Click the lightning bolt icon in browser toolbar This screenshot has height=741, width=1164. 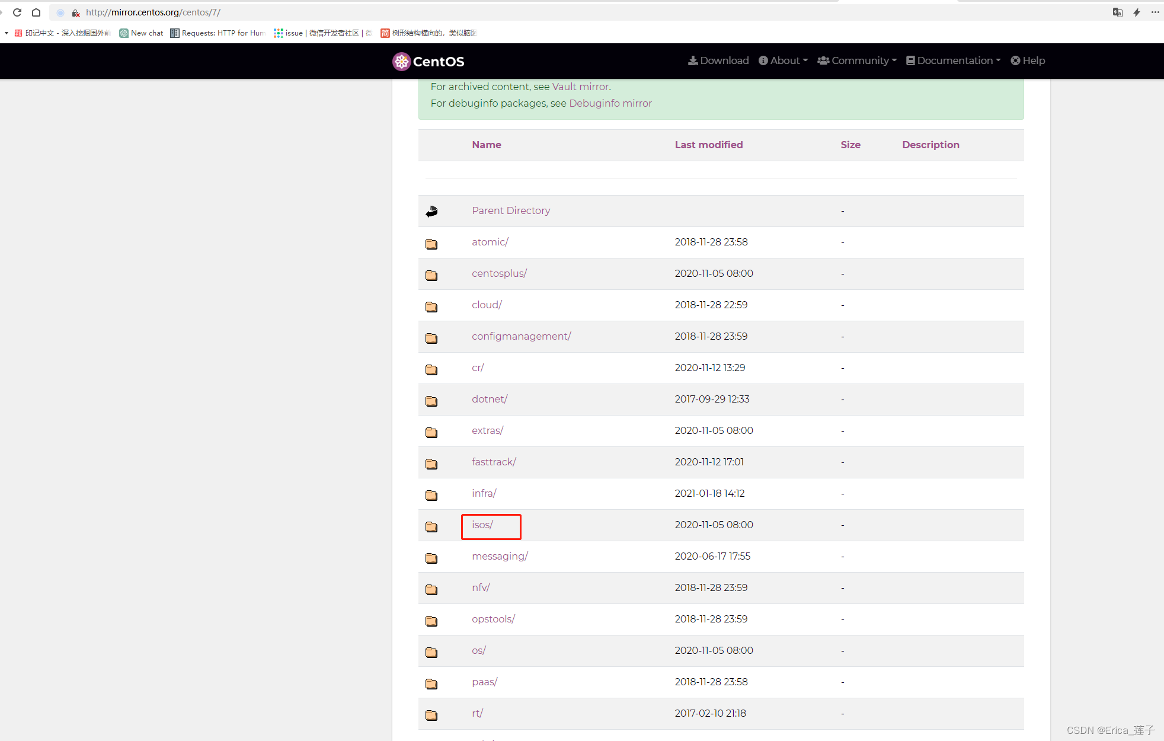click(1137, 12)
